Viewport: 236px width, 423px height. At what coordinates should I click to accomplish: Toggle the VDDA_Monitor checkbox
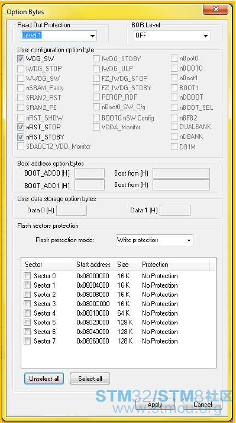tap(96, 127)
